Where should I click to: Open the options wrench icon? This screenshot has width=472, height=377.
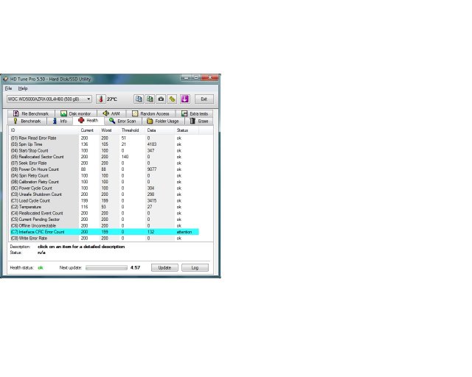coord(172,99)
